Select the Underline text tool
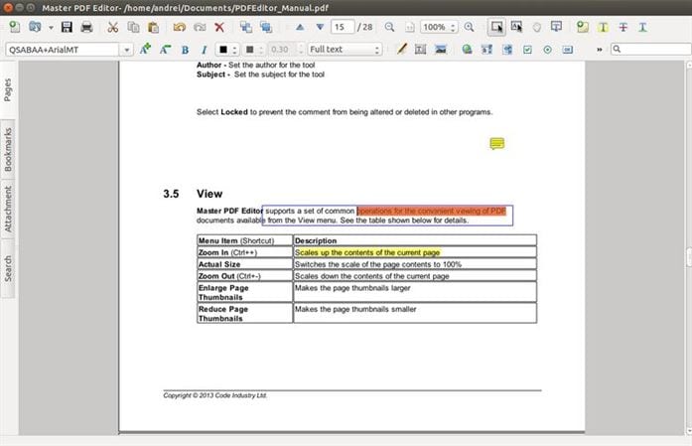 pyautogui.click(x=643, y=27)
